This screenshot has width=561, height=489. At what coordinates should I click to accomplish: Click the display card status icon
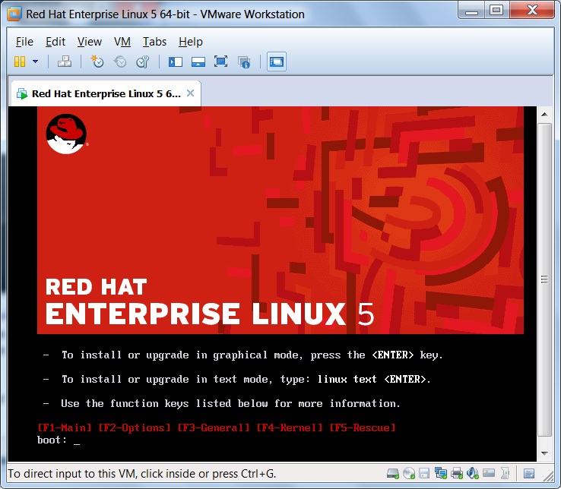pos(489,473)
